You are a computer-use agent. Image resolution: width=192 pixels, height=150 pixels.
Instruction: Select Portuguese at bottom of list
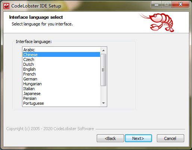(x=61, y=103)
